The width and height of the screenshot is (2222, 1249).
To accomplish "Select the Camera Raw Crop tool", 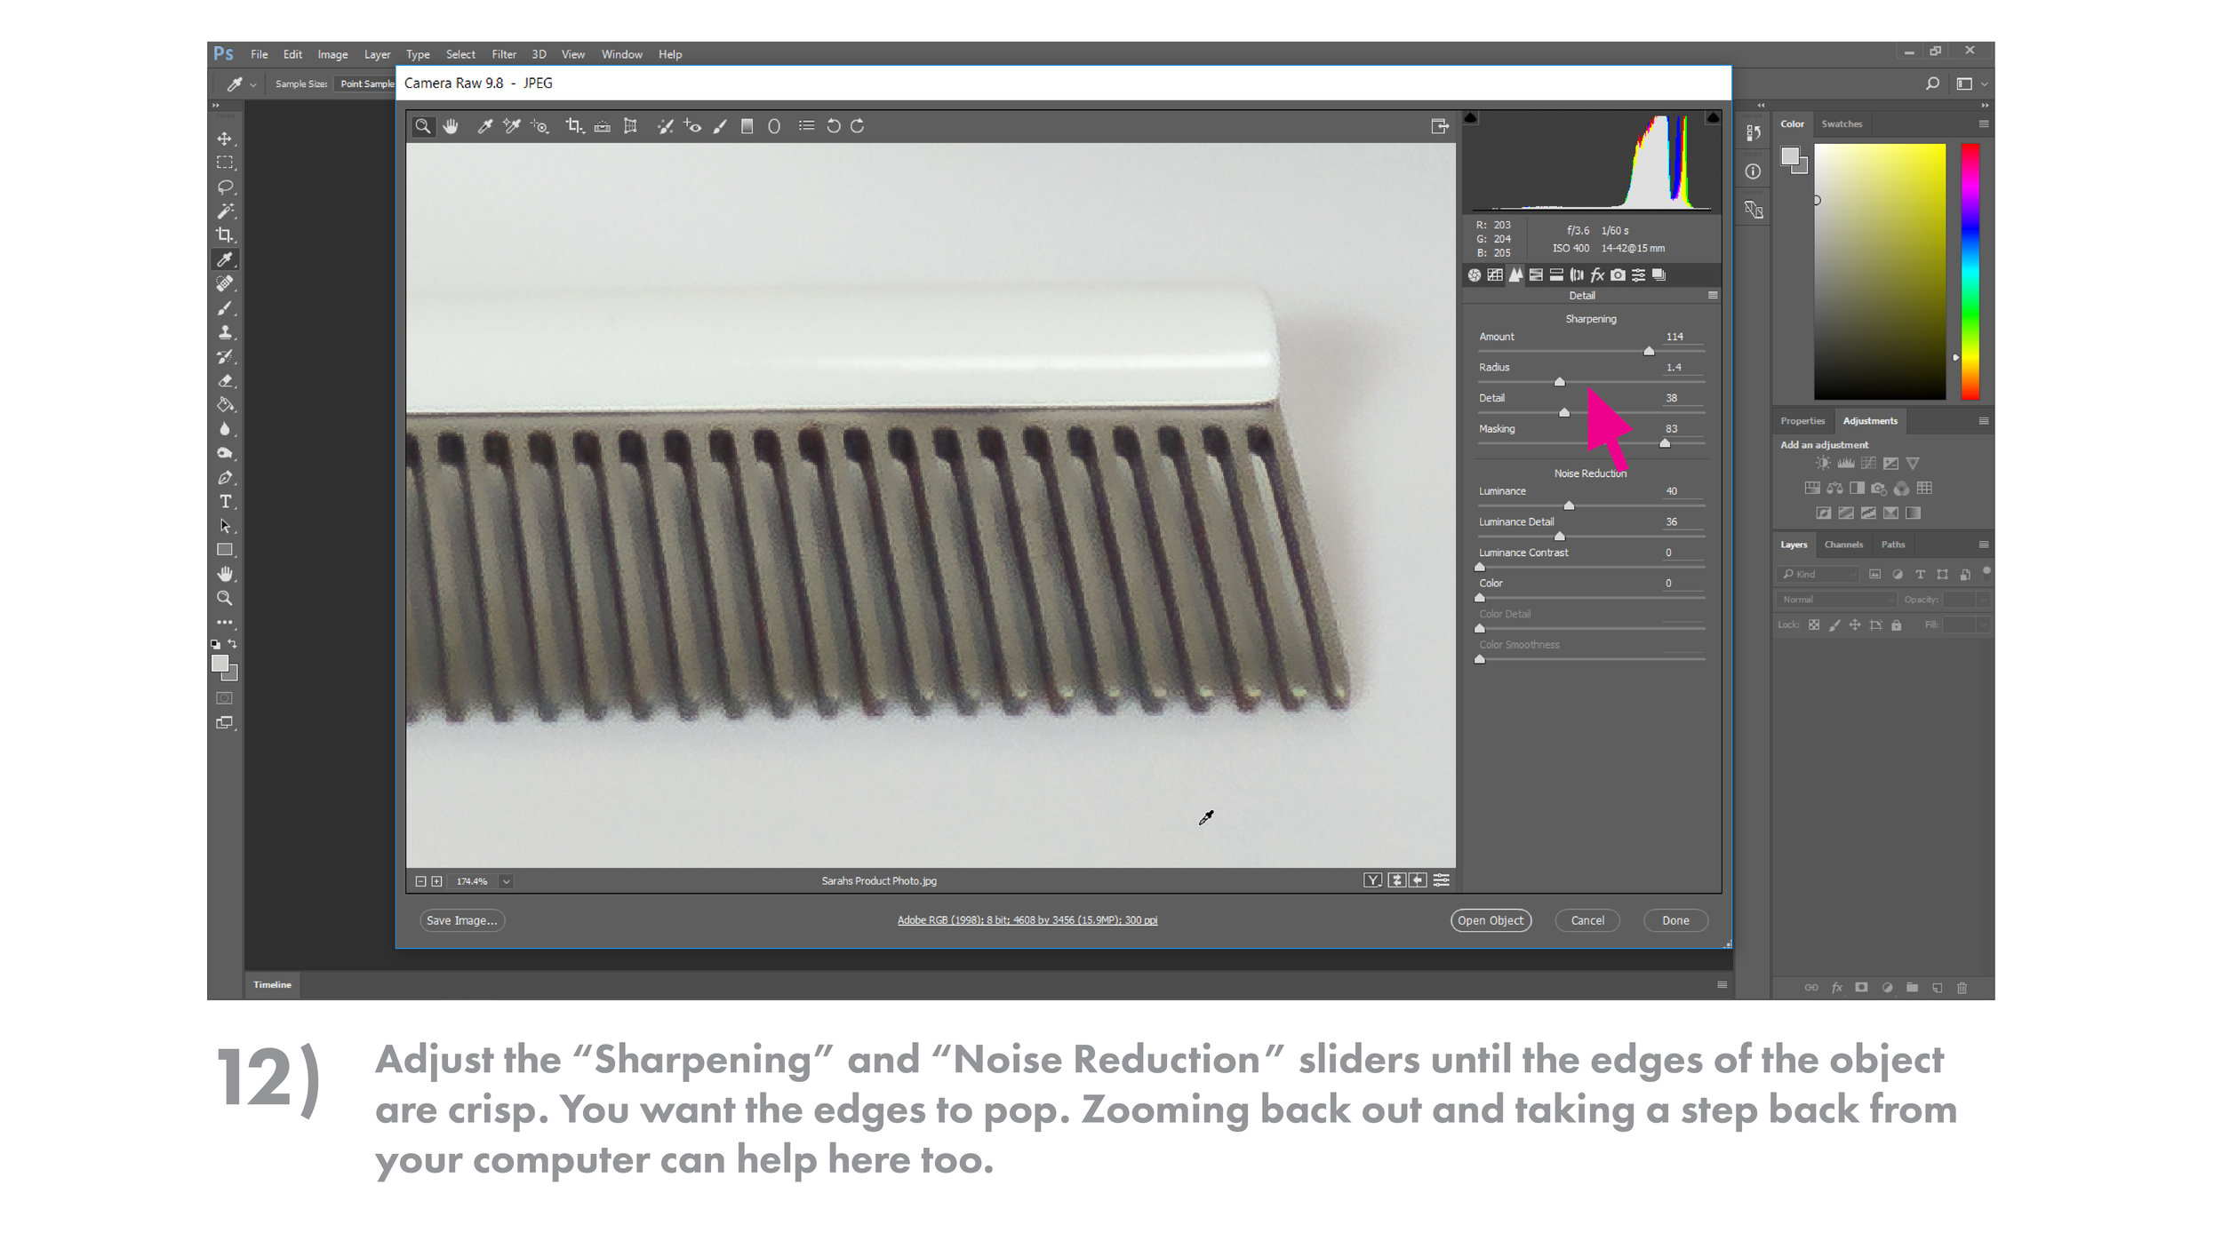I will tap(575, 126).
